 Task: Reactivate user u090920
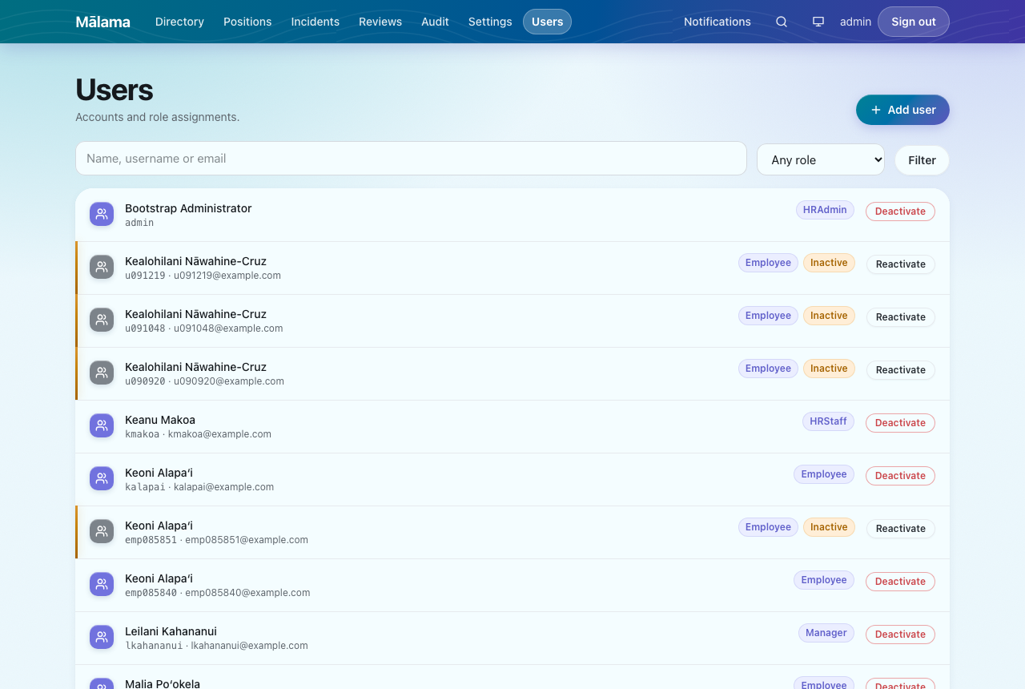(901, 370)
